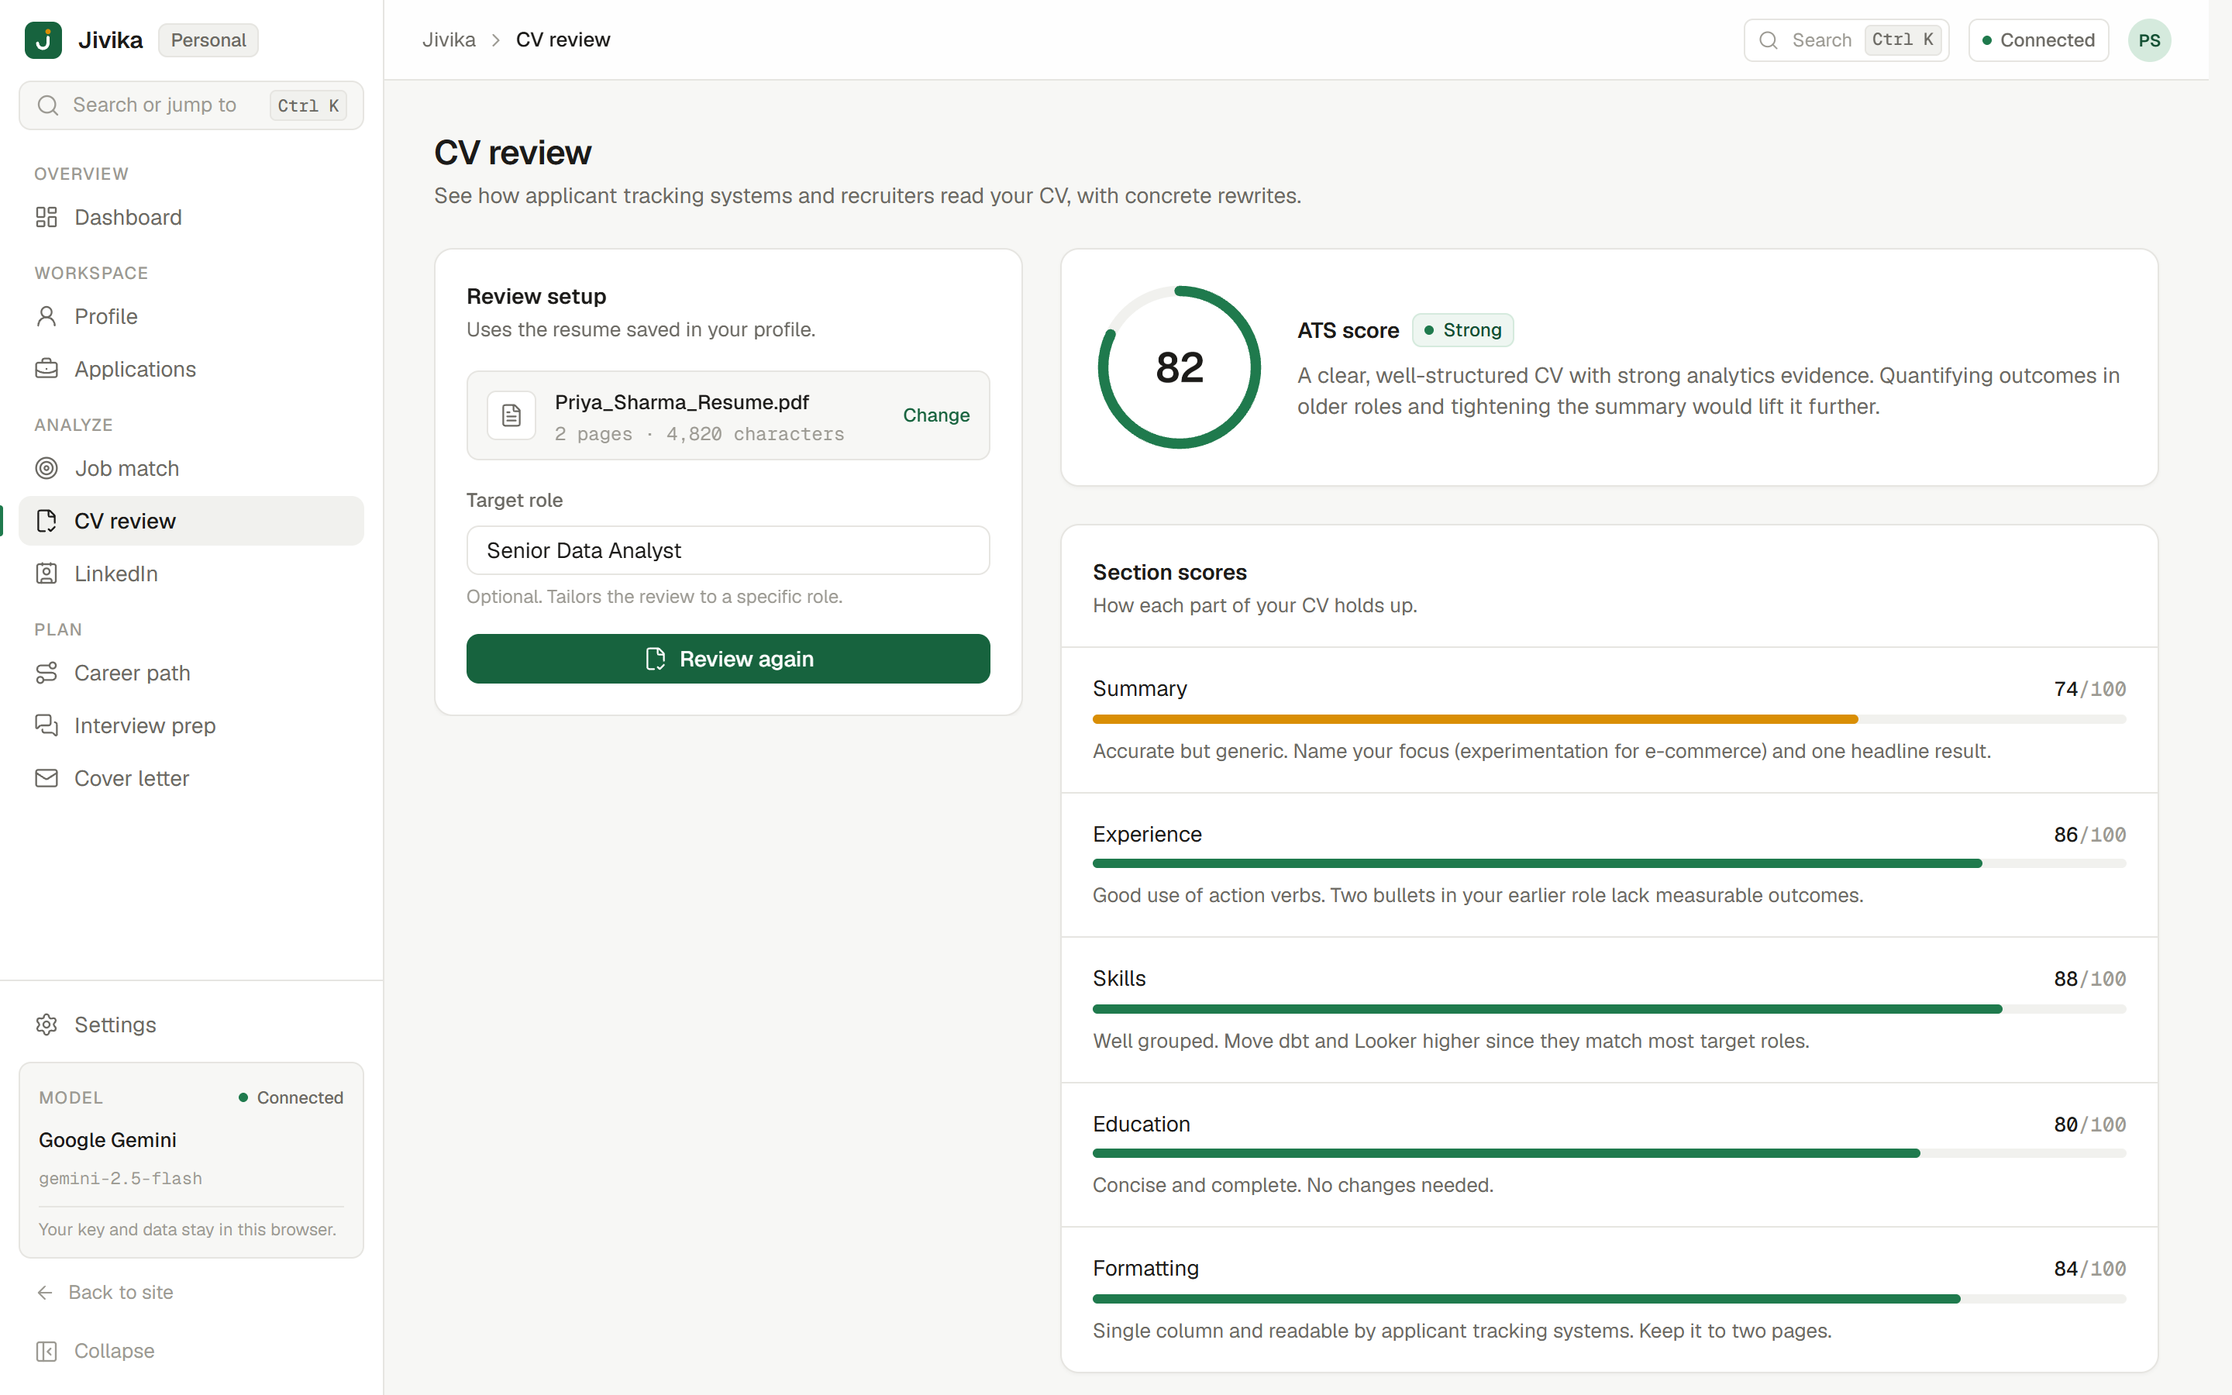Click the Google Gemini model name
The width and height of the screenshot is (2232, 1395).
click(107, 1139)
